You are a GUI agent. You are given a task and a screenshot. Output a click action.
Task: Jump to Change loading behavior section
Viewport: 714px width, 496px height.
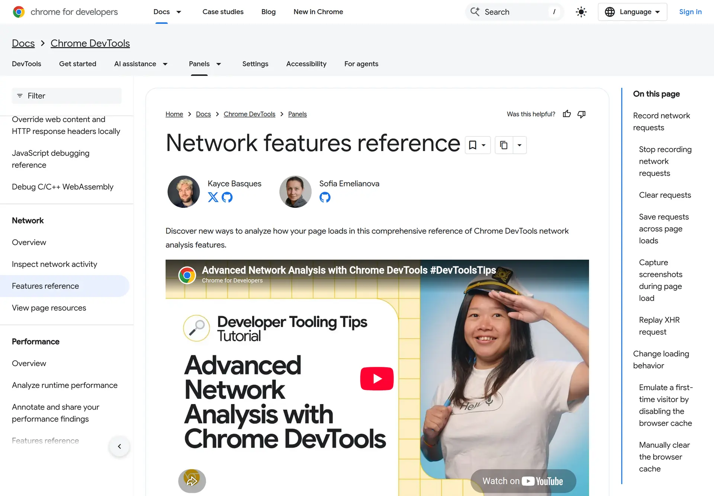pyautogui.click(x=661, y=360)
